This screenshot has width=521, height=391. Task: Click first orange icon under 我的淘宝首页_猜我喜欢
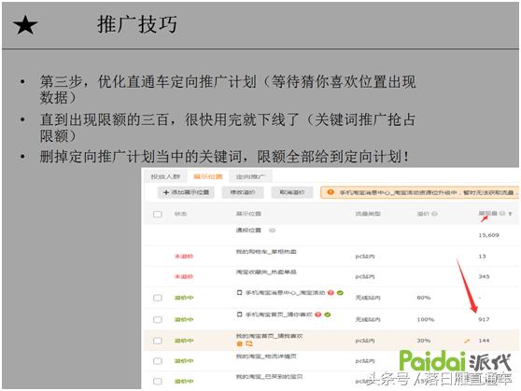tap(239, 343)
